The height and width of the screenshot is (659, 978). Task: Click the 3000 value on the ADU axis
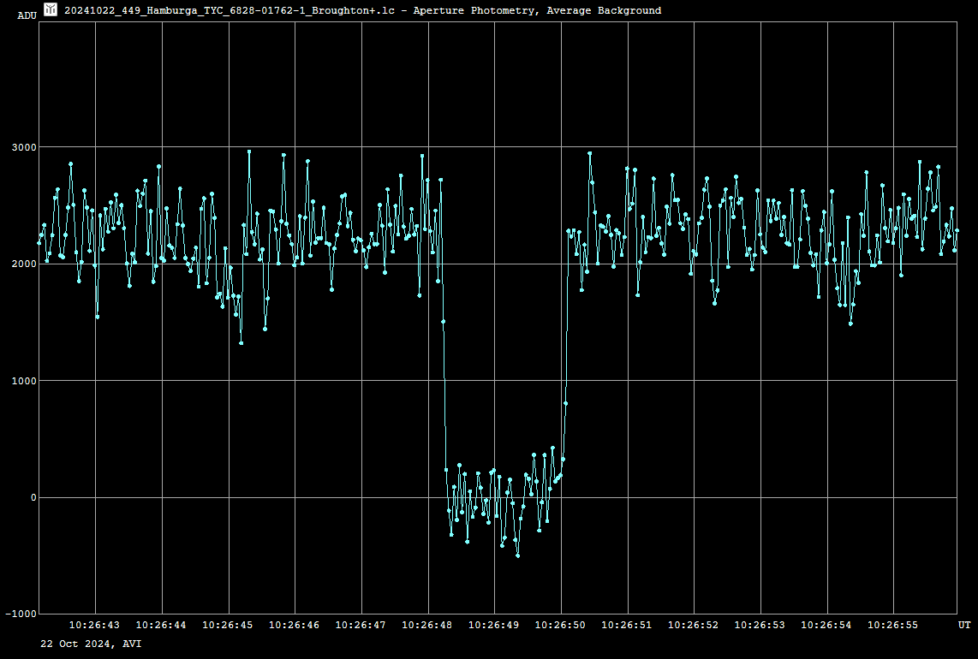point(24,147)
